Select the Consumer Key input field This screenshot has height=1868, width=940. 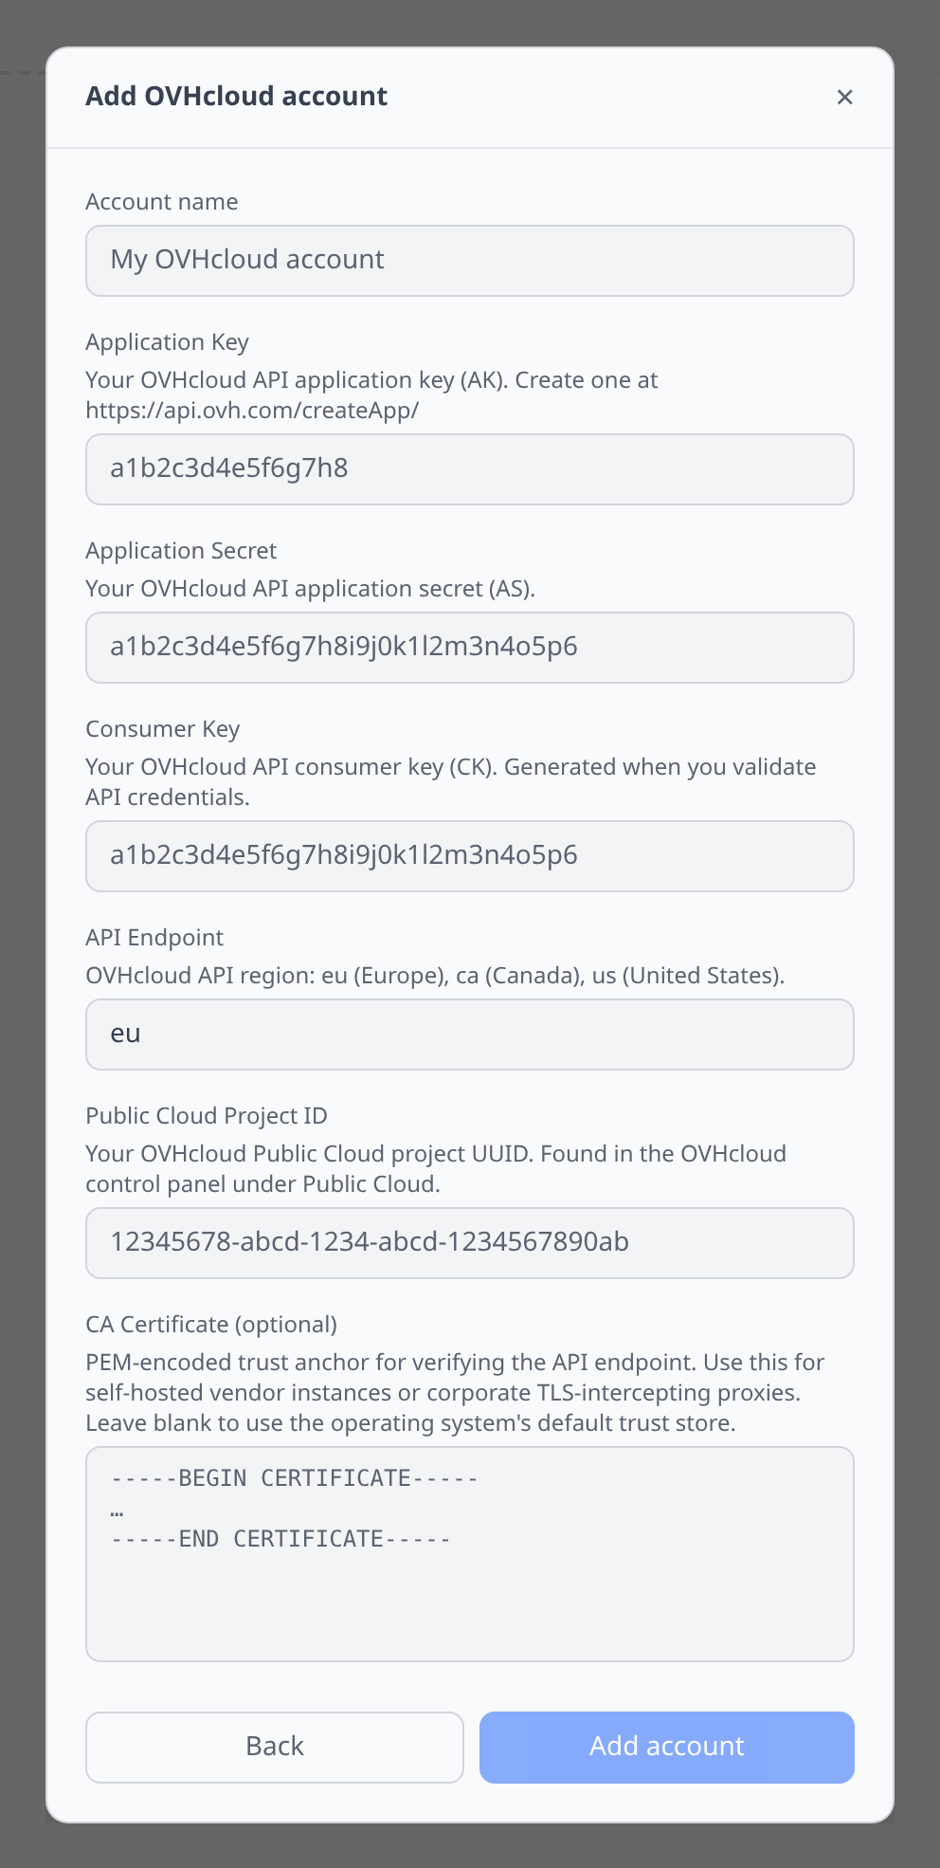[x=470, y=856]
